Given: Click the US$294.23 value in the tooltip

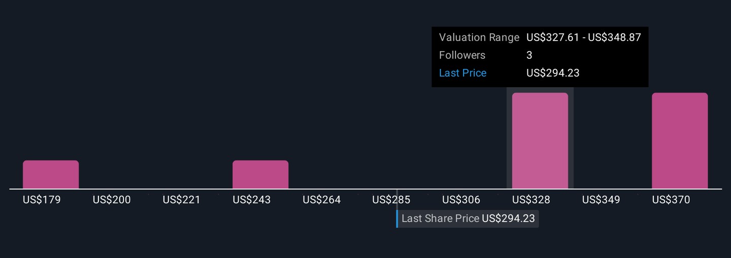Looking at the screenshot, I should pyautogui.click(x=553, y=73).
